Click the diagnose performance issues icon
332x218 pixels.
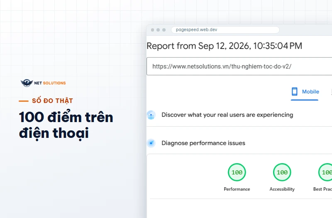151,143
